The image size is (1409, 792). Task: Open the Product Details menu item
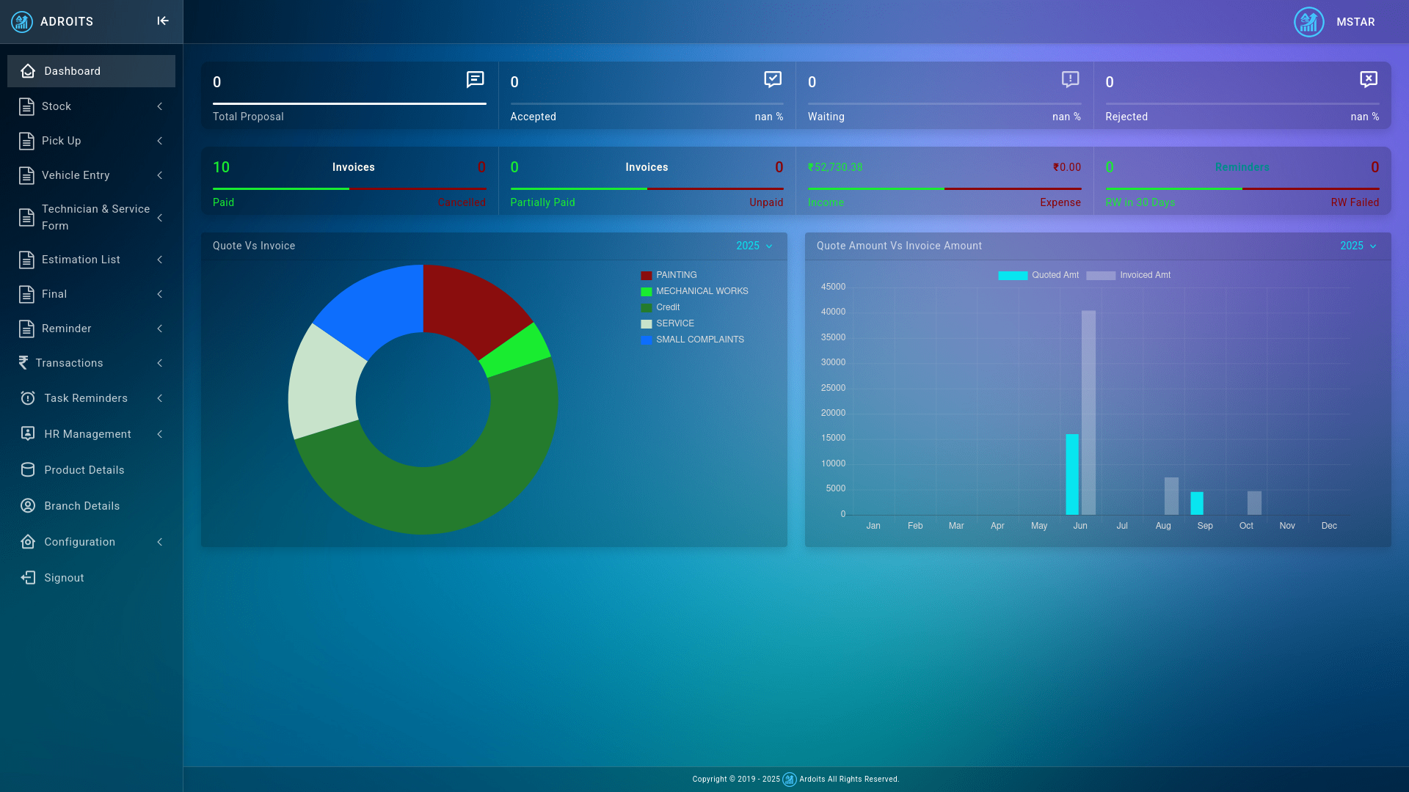coord(84,470)
